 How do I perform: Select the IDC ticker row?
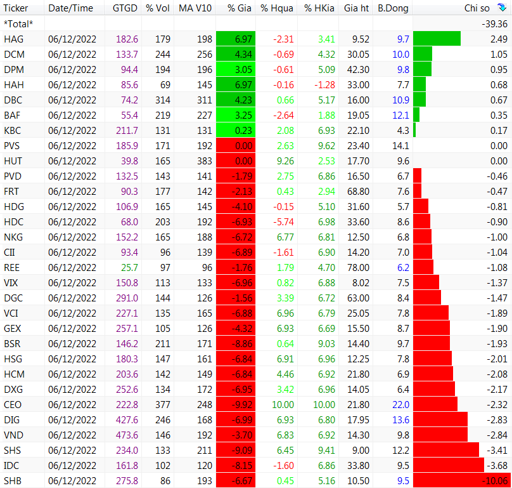click(256, 465)
